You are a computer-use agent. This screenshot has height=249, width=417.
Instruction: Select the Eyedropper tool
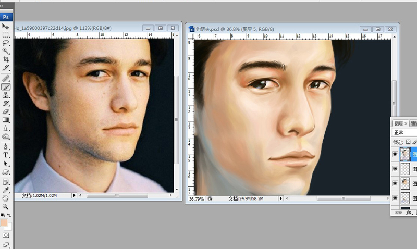pyautogui.click(x=5, y=190)
